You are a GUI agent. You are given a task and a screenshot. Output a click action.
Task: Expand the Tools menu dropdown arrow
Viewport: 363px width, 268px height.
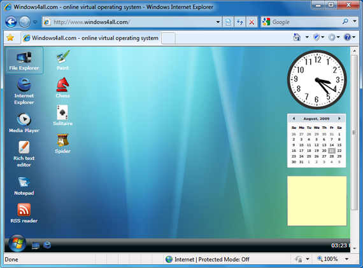point(338,37)
